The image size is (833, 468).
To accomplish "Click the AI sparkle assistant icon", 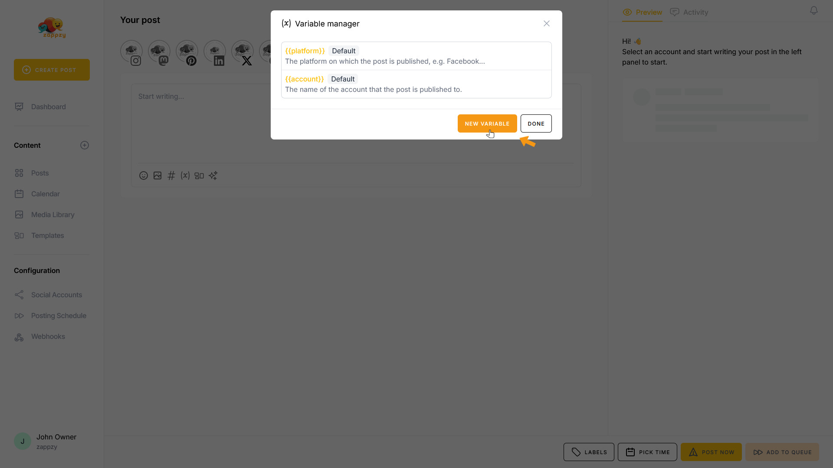I will point(213,175).
